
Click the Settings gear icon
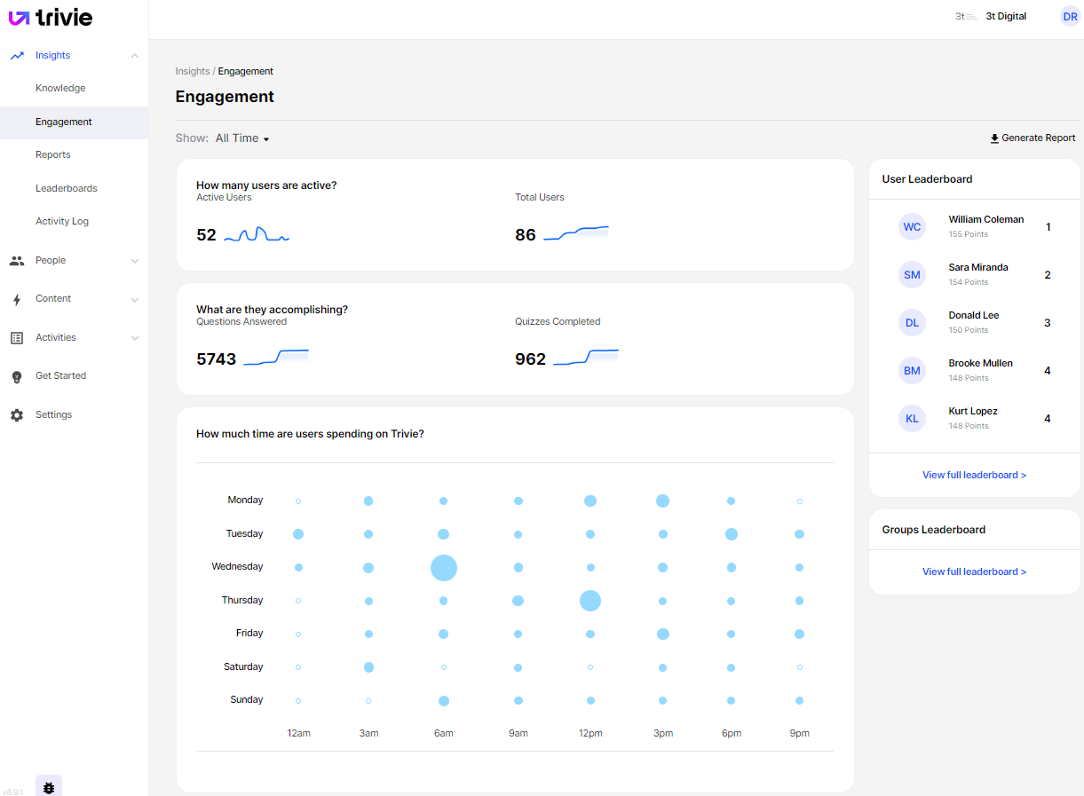pyautogui.click(x=17, y=415)
